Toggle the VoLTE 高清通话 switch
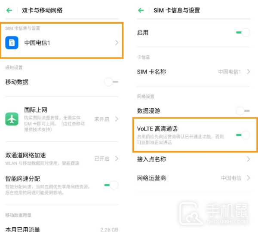Image resolution: width=258 pixels, height=232 pixels. [x=243, y=135]
